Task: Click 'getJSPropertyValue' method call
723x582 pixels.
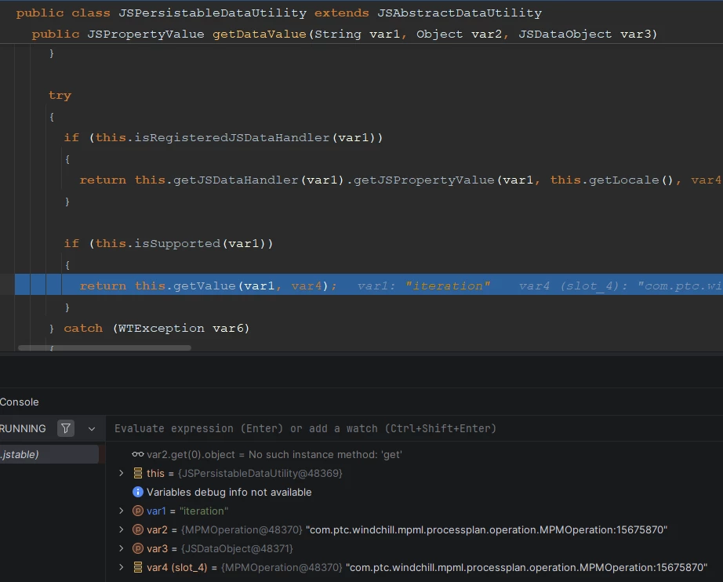Action: click(423, 180)
